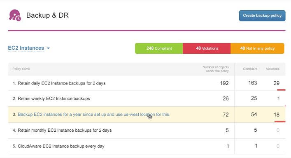Open policy Retain daily EC2 Instance backups for 2 days

[62, 83]
